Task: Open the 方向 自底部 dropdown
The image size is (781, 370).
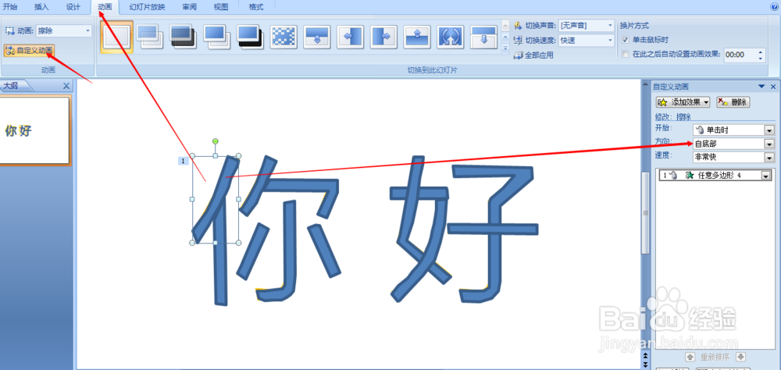Action: coord(770,144)
